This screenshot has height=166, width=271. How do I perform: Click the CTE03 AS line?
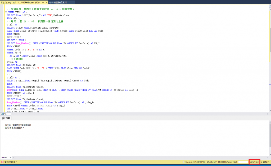point(13,77)
